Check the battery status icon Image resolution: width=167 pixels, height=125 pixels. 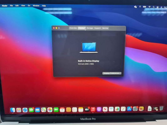(145, 7)
